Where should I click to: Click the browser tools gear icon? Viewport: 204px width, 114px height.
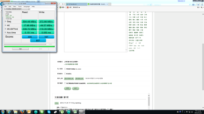[x=202, y=4]
